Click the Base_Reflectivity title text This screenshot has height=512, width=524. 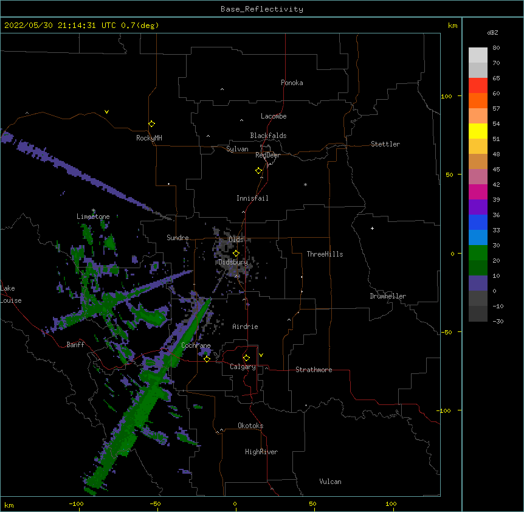[x=262, y=9]
